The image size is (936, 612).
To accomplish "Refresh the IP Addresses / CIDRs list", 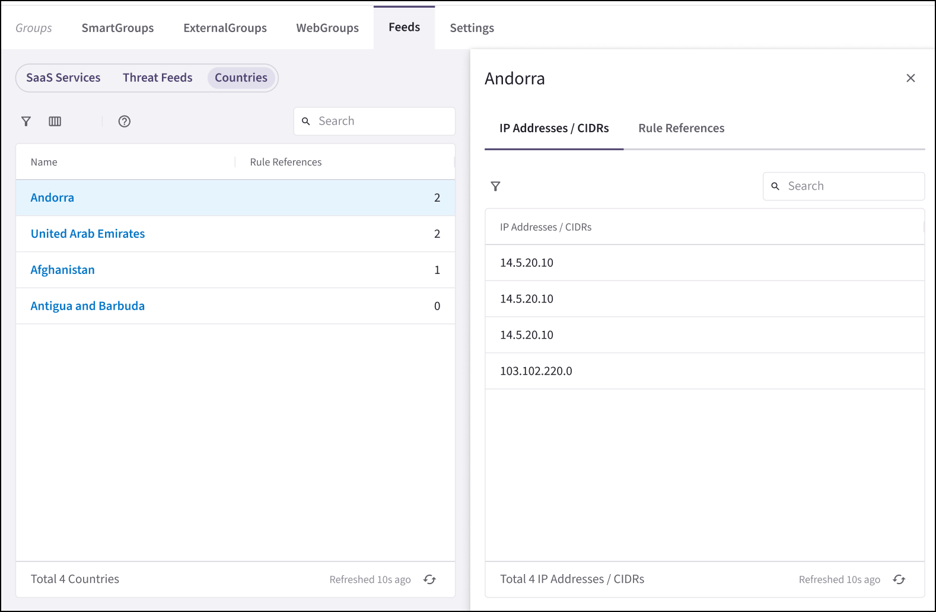I will [899, 579].
